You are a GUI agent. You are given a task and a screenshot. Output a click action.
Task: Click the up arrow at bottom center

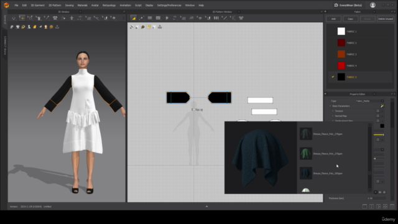[206, 207]
